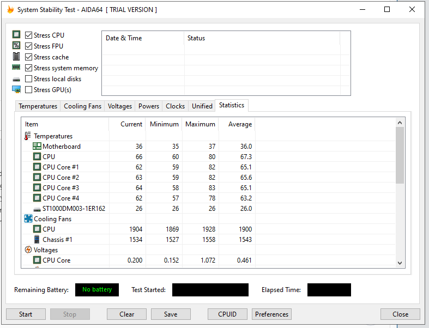Maximize the AIDA64 window
This screenshot has height=328, width=429.
[387, 10]
